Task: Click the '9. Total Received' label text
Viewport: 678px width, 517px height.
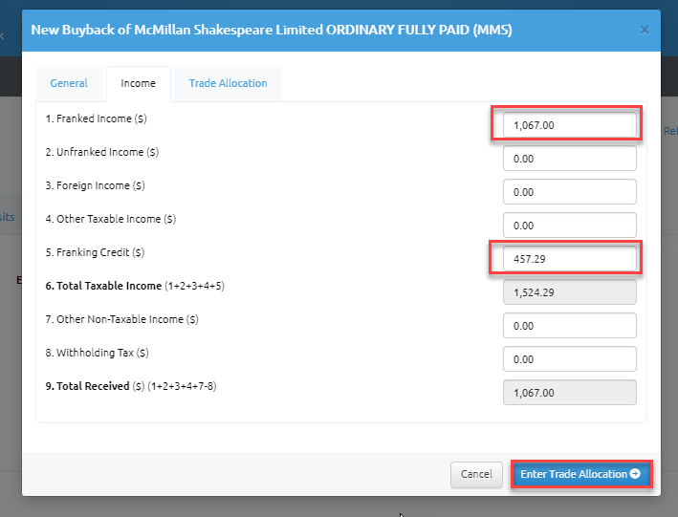Action: [x=88, y=386]
